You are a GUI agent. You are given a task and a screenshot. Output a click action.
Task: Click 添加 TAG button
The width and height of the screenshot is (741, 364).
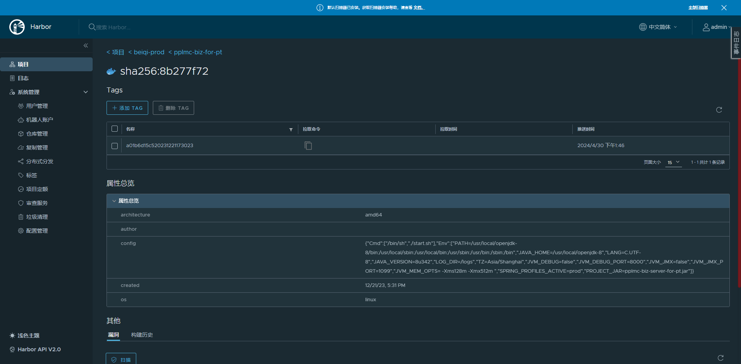[127, 108]
